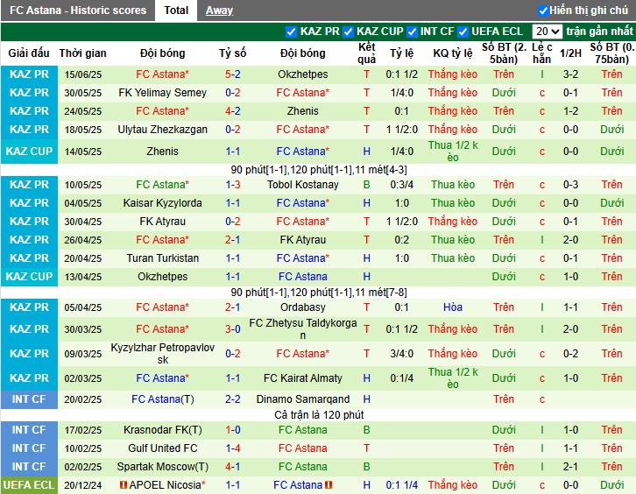Open FC Zhetysu Taldykorgan team link
Viewport: 636px width, 494px height.
[x=302, y=329]
